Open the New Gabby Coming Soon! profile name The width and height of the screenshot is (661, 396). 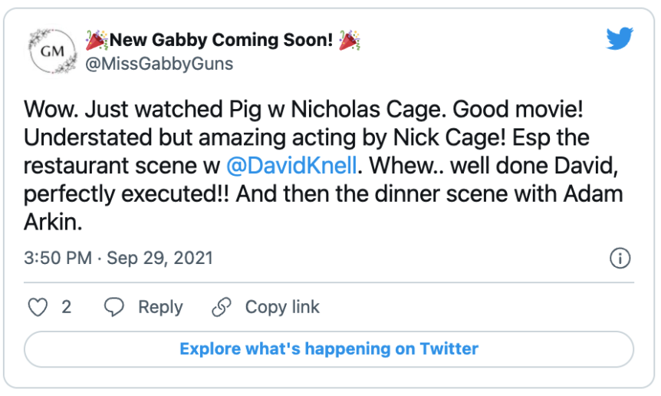pos(222,41)
